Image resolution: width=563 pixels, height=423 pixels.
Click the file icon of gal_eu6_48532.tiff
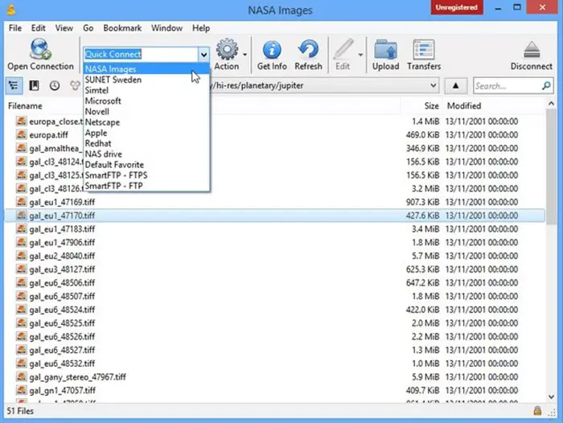(21, 363)
